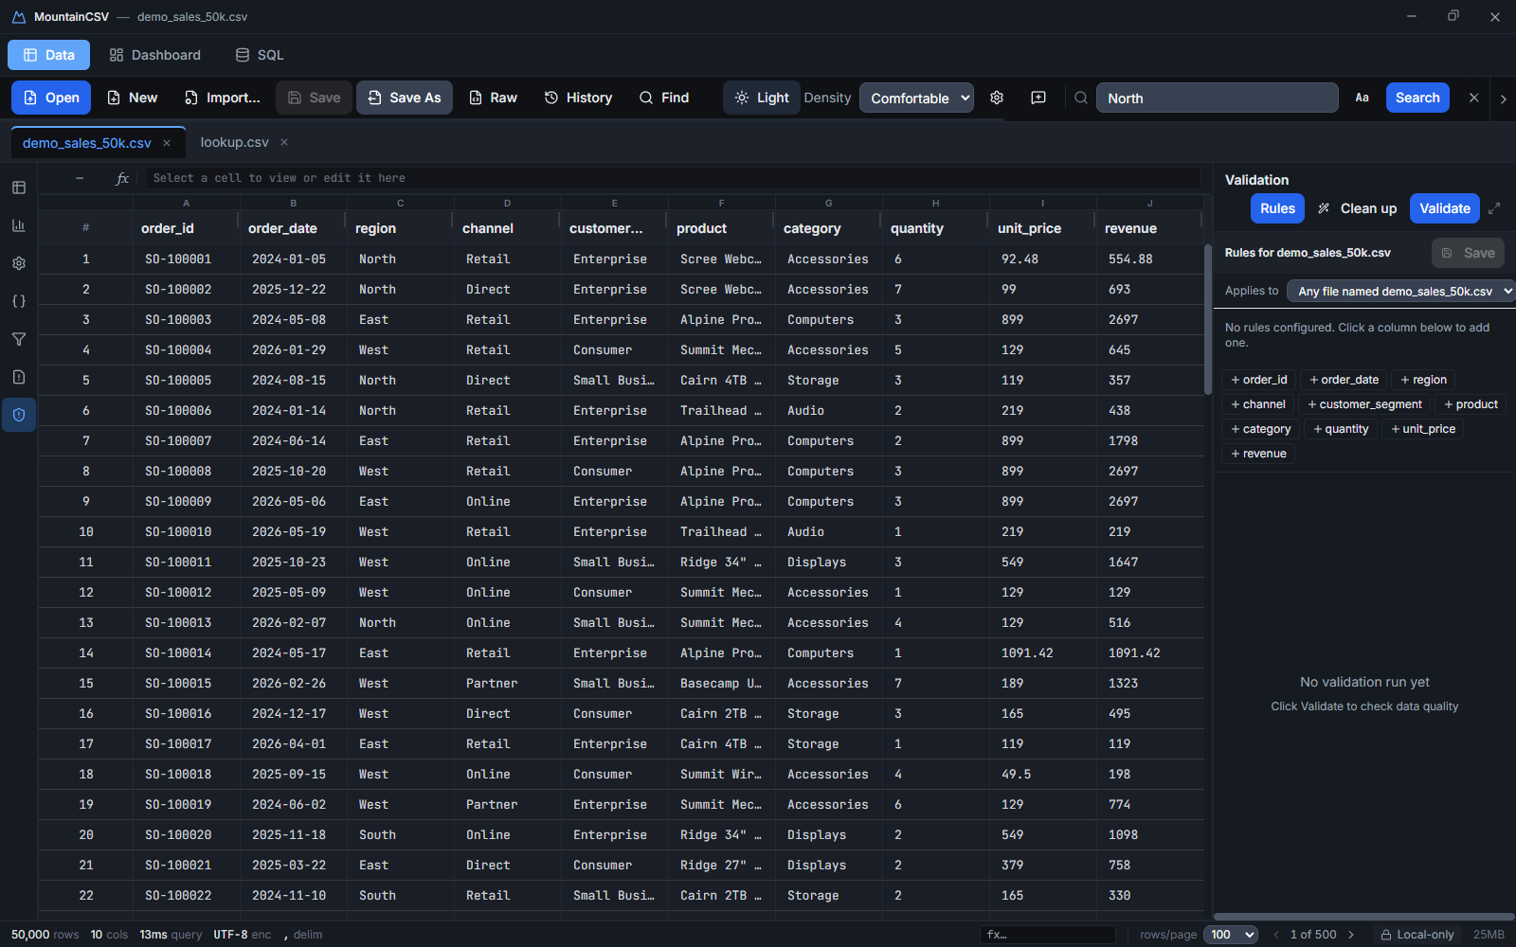Switch to the Data tab

click(48, 55)
